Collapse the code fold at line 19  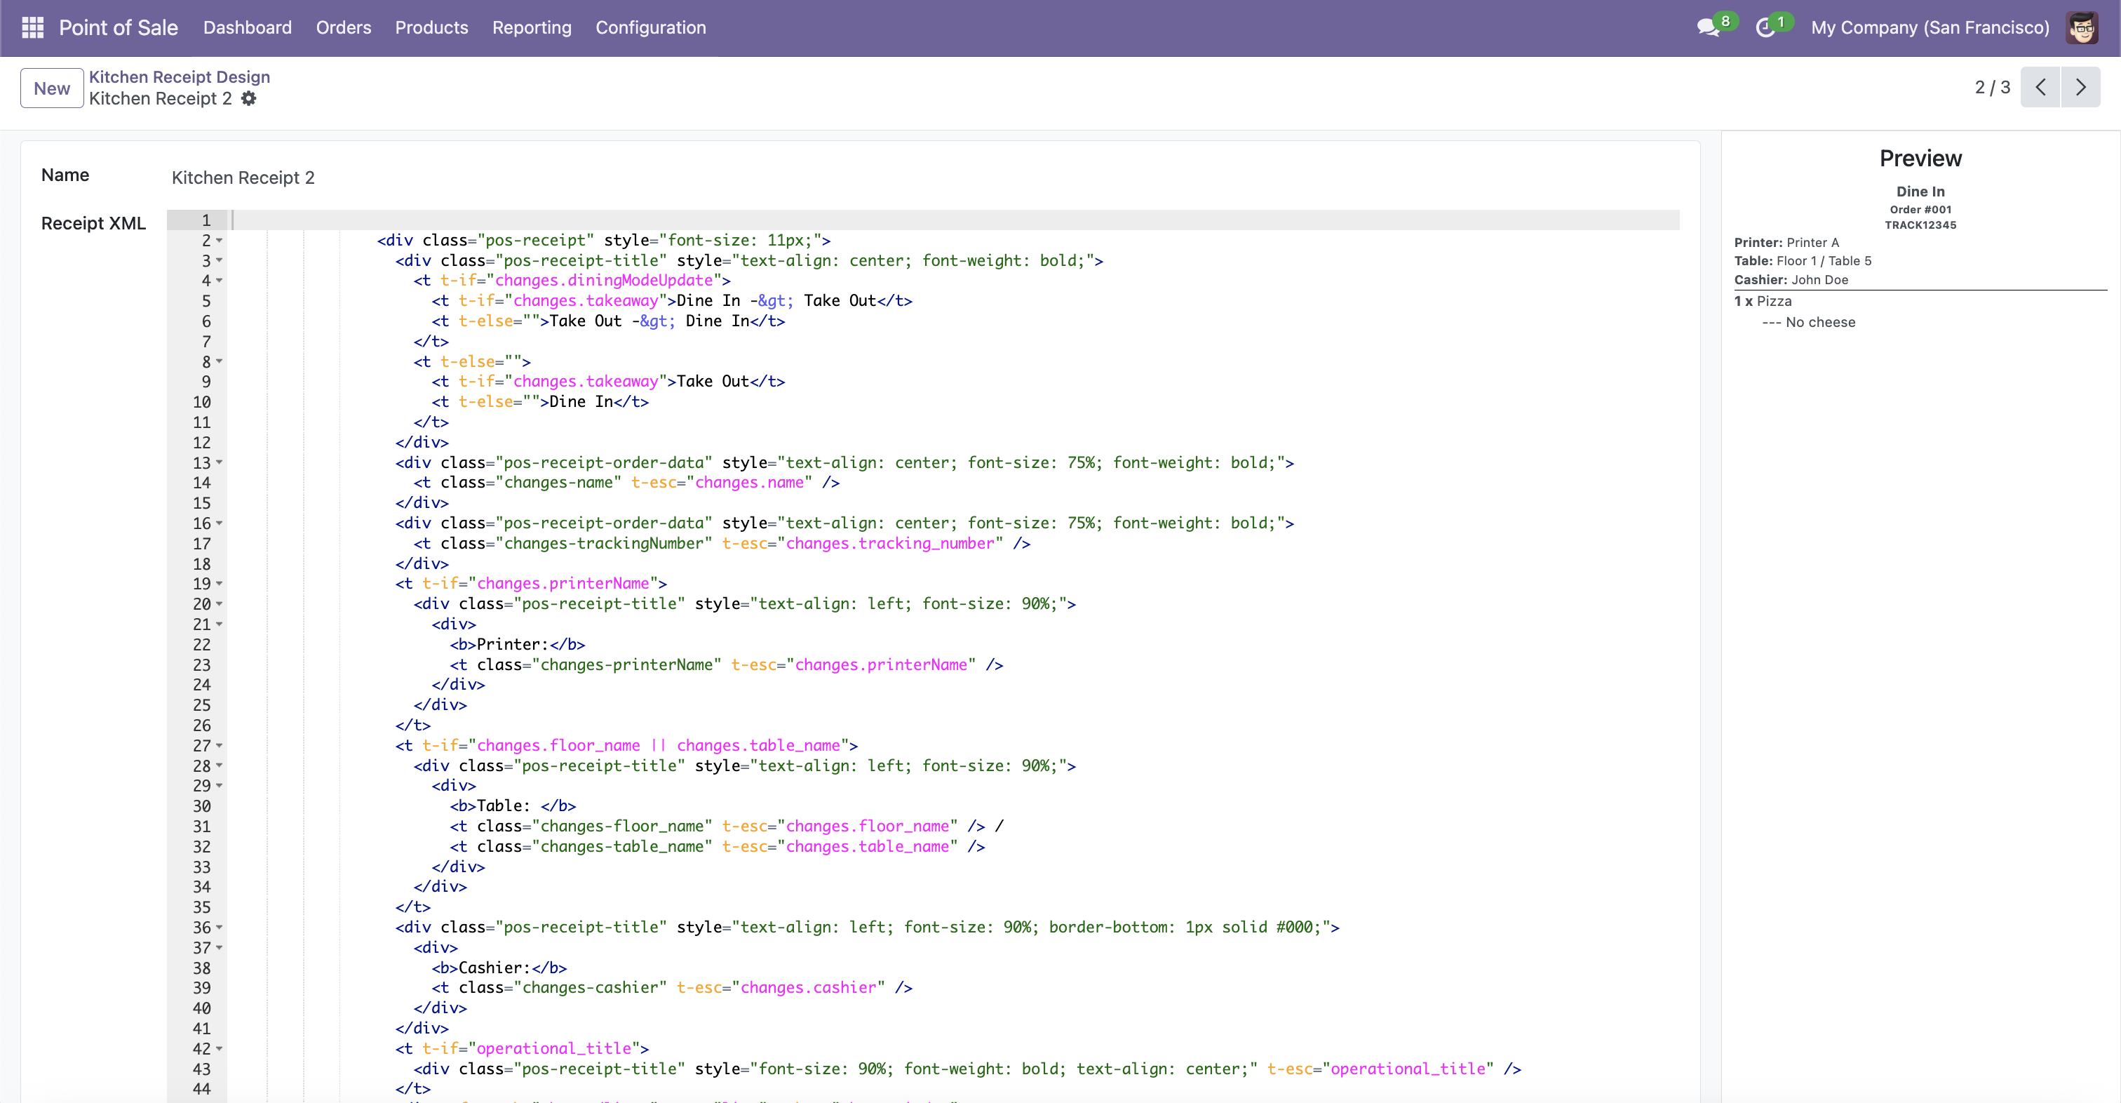(220, 584)
